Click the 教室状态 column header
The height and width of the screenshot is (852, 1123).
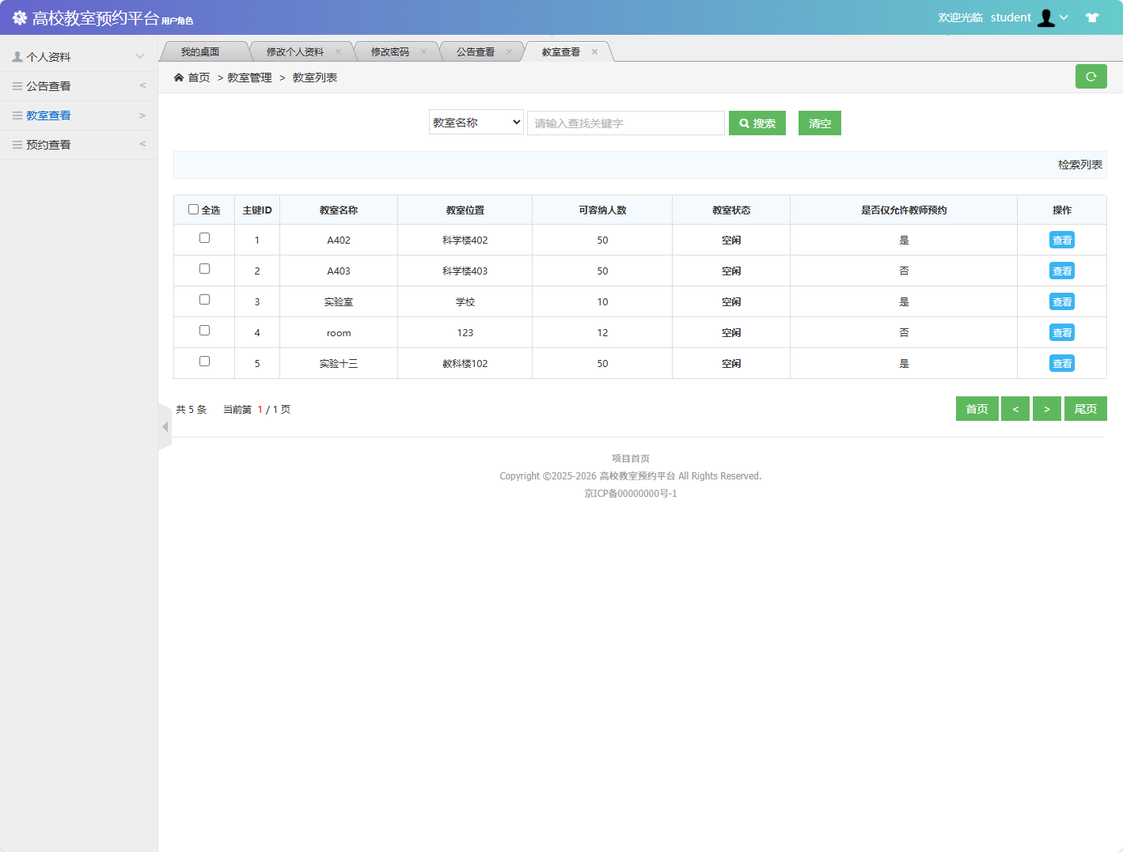pyautogui.click(x=731, y=210)
